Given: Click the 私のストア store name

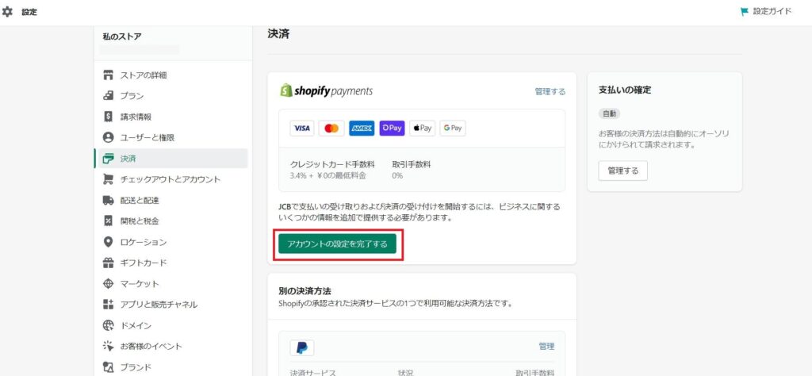Looking at the screenshot, I should pyautogui.click(x=122, y=36).
